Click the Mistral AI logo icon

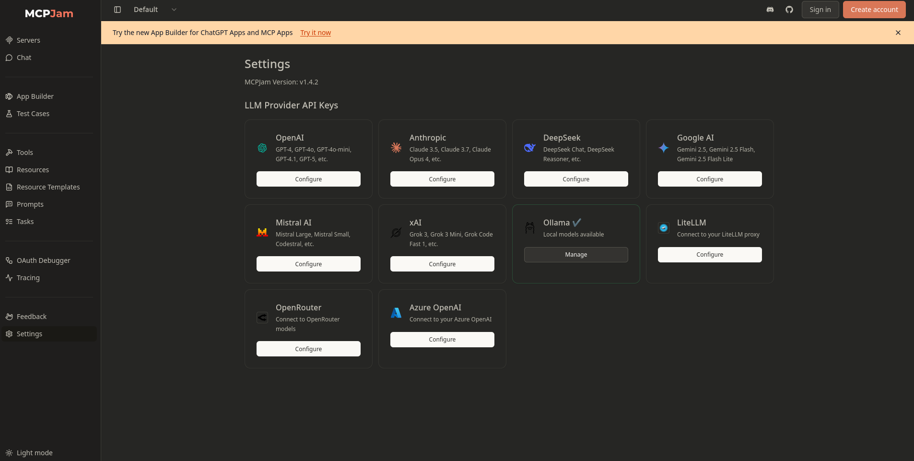[x=262, y=233]
